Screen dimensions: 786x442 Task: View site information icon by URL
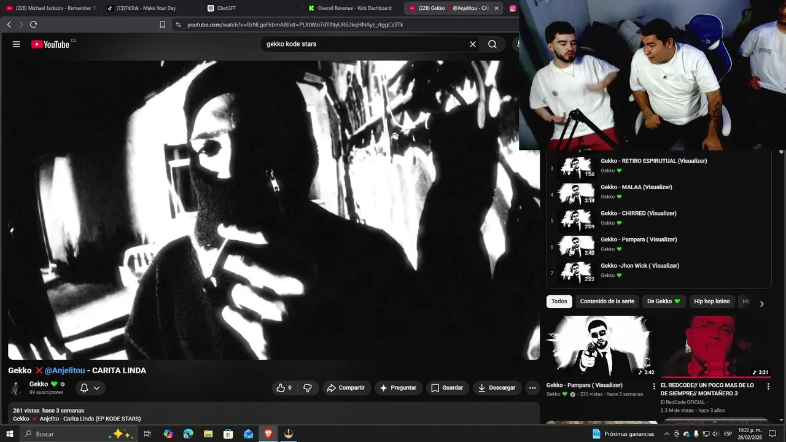tap(178, 25)
